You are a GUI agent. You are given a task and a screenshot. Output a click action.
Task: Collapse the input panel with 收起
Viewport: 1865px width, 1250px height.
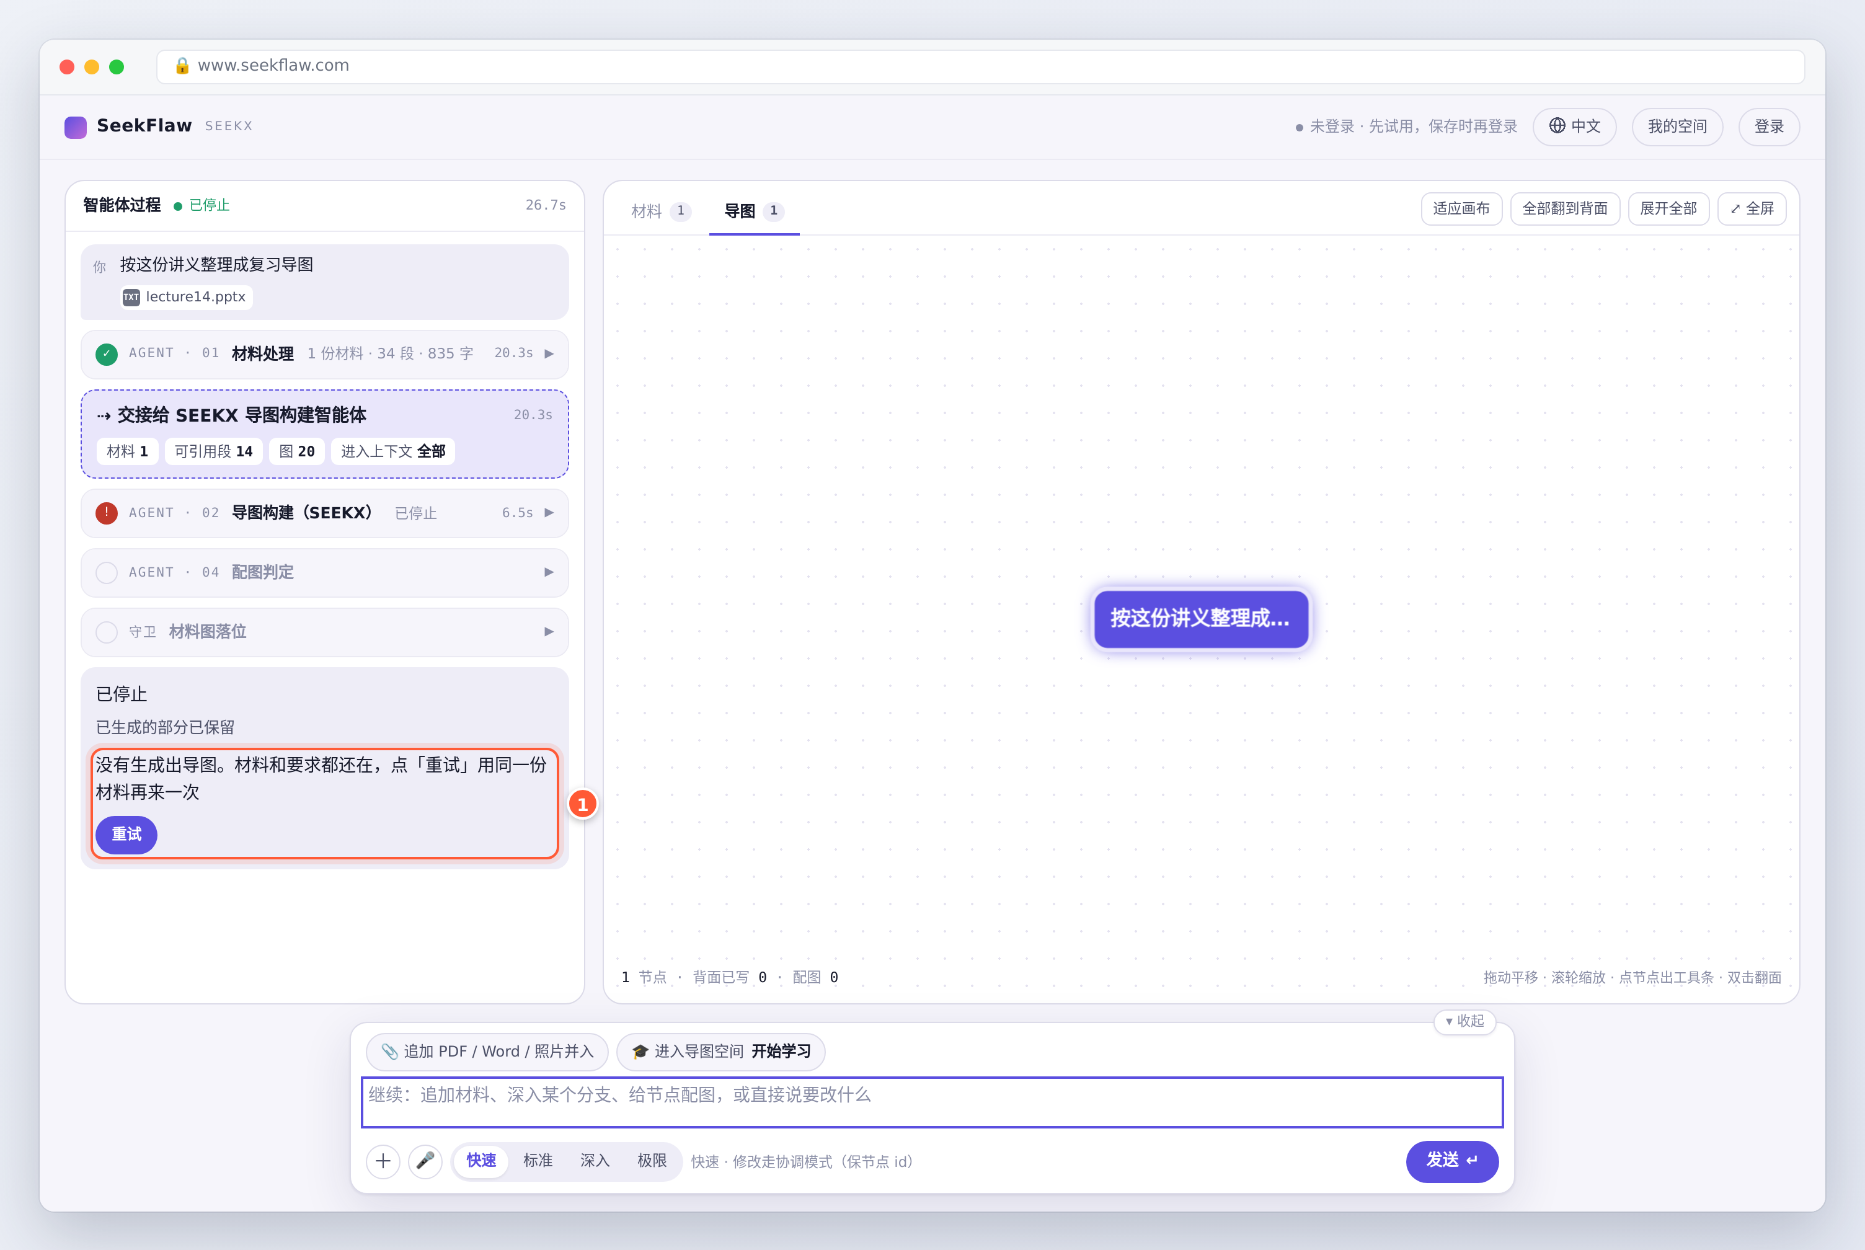click(x=1464, y=1021)
